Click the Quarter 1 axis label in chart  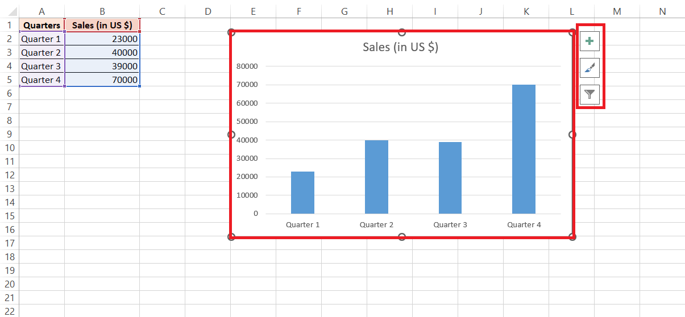coord(302,224)
